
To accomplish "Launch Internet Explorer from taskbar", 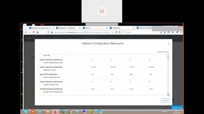I will click(40, 111).
